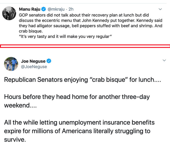Click Joe Neguse's blue verified checkmark
This screenshot has width=170, height=148.
coord(49,61)
